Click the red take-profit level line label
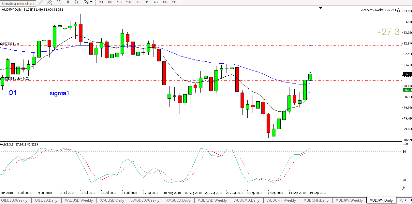 (10, 44)
